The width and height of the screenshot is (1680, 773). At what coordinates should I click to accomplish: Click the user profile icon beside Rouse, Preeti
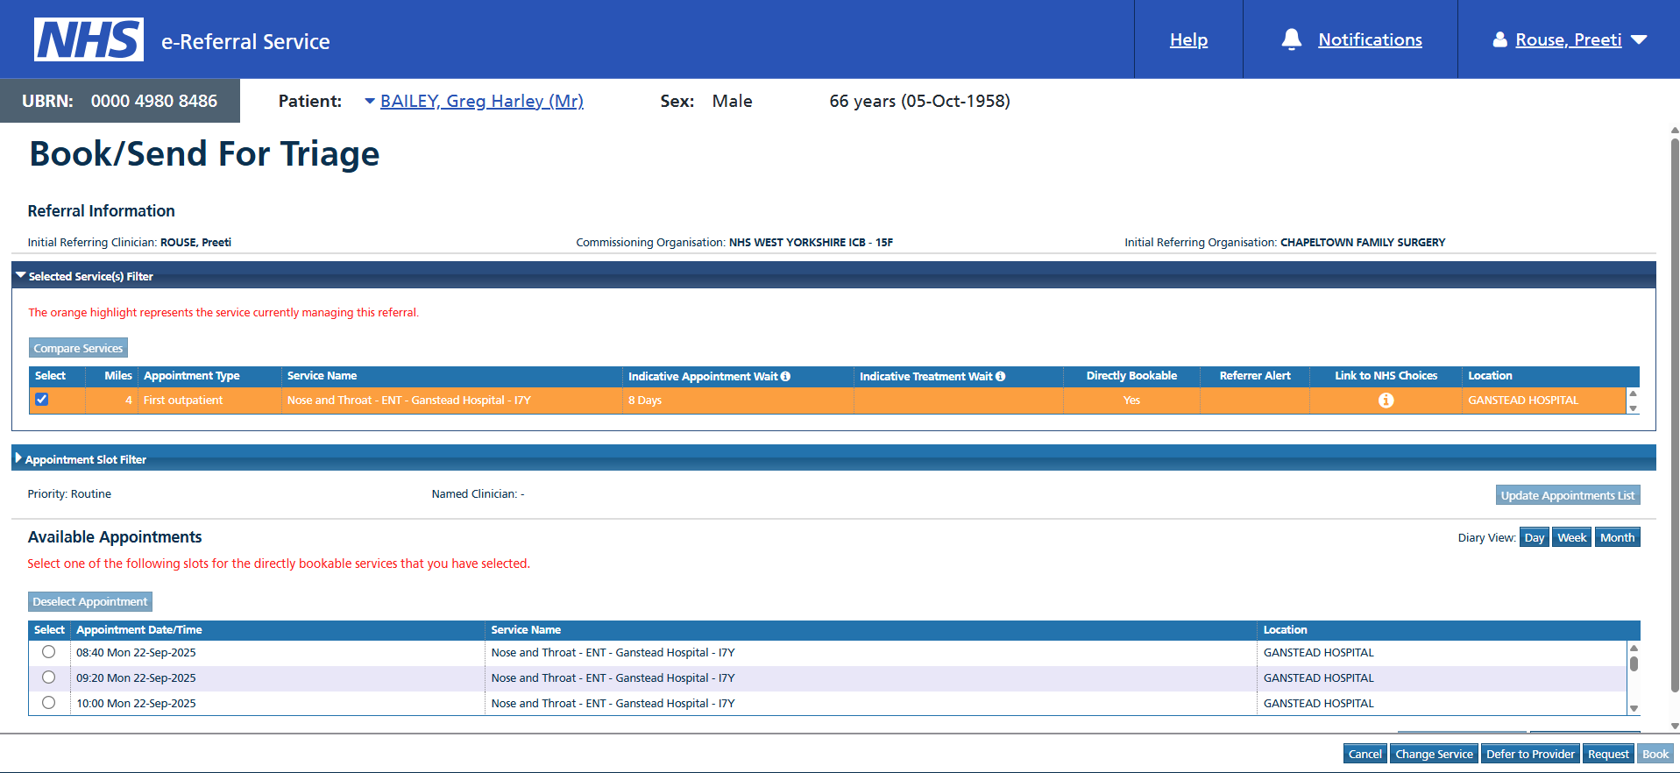pos(1499,39)
